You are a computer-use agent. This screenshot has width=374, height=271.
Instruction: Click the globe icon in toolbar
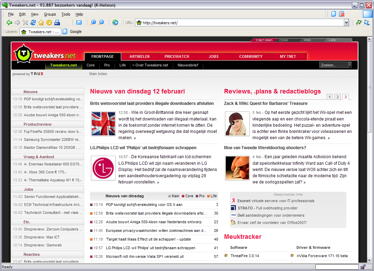coord(115,22)
